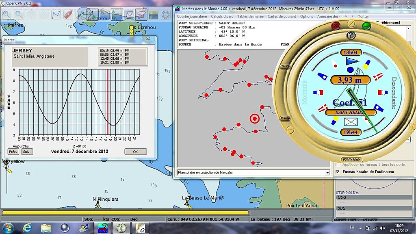
Task: Click the yellow progress bar in OpenCPN
Action: [125, 212]
